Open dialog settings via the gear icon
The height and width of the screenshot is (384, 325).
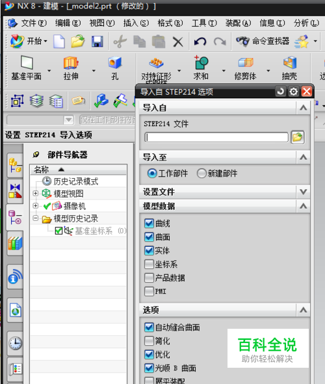(293, 92)
